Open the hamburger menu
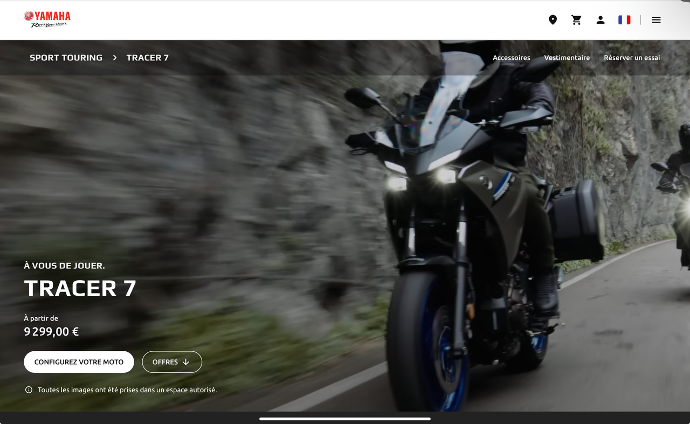The image size is (690, 424). pos(656,20)
